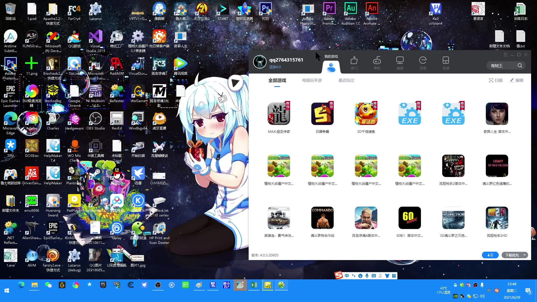Screen dimensions: 537x302
Task: Select the Visual Studio 2019 desktop icon
Action: click(x=95, y=41)
